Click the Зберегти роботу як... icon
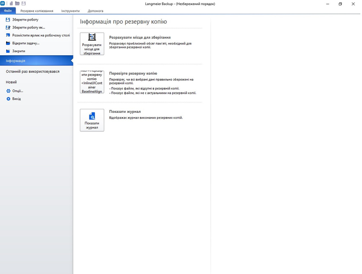Image resolution: width=362 pixels, height=274 pixels. pos(8,28)
